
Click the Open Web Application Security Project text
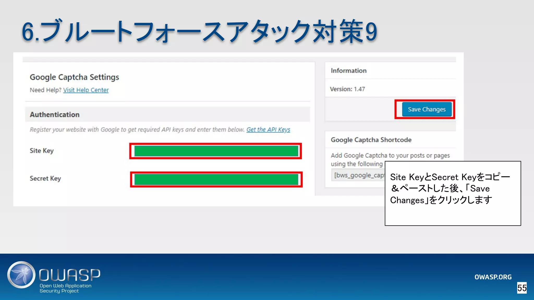pos(65,288)
